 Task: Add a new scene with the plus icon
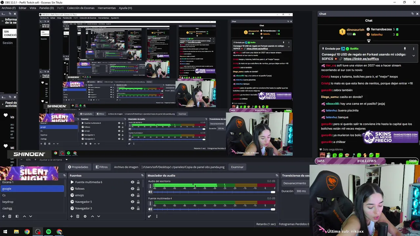3,216
